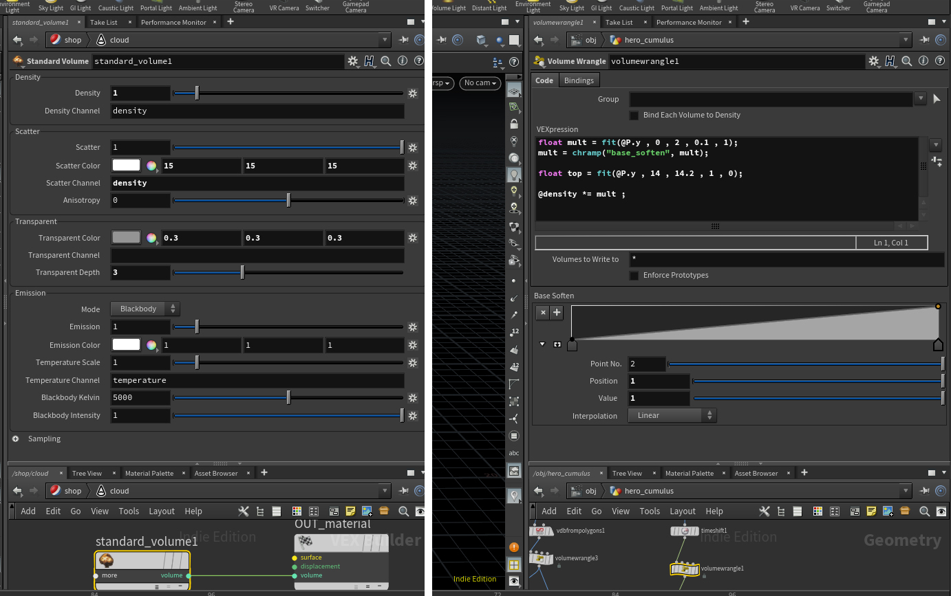Click color palette icon in geometry network toolbar
The image size is (951, 596).
tap(818, 511)
